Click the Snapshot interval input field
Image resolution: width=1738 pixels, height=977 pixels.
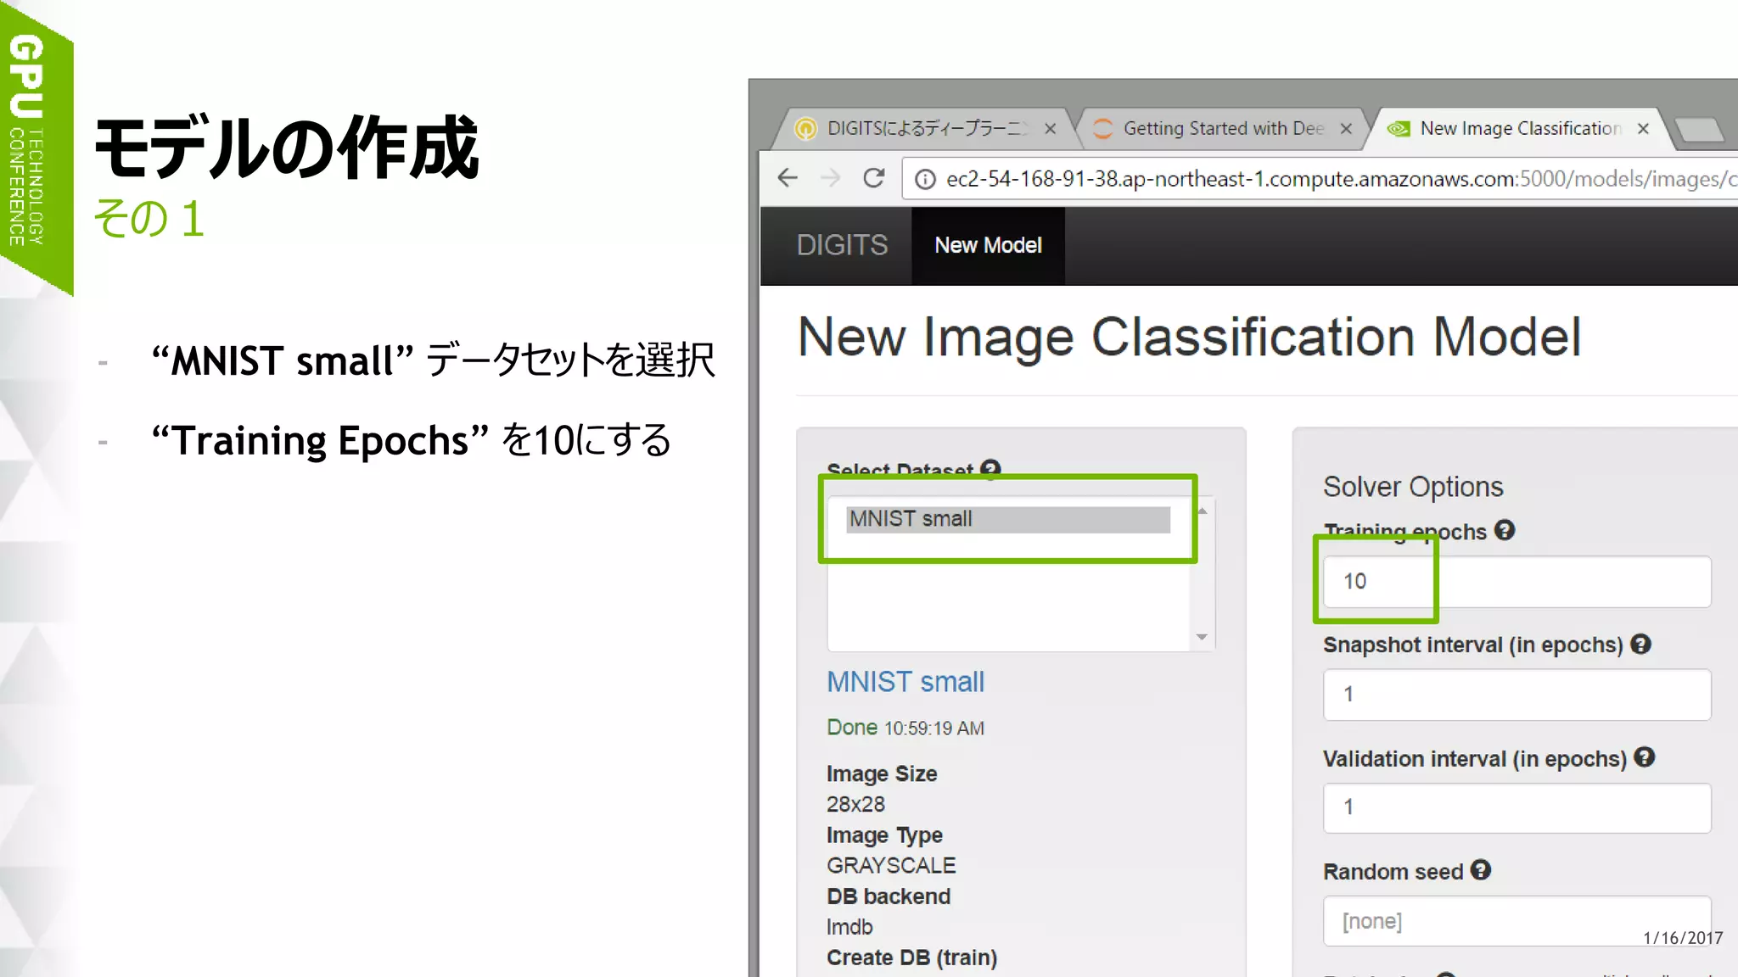pyautogui.click(x=1517, y=695)
